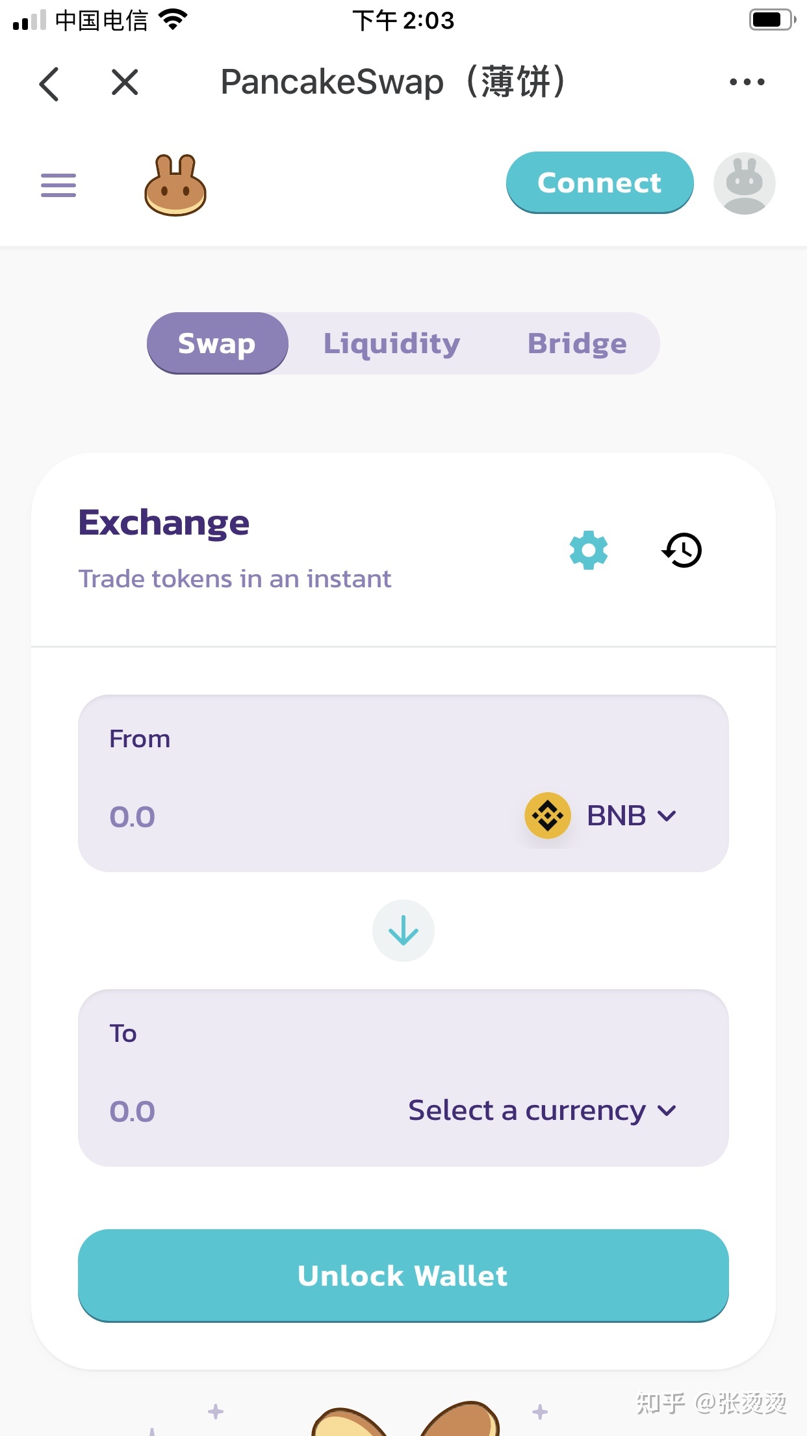Switch to the Liquidity tab
This screenshot has width=807, height=1436.
point(392,343)
